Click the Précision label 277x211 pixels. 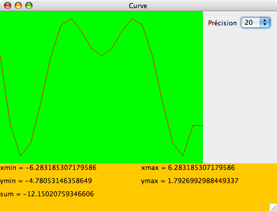[222, 23]
